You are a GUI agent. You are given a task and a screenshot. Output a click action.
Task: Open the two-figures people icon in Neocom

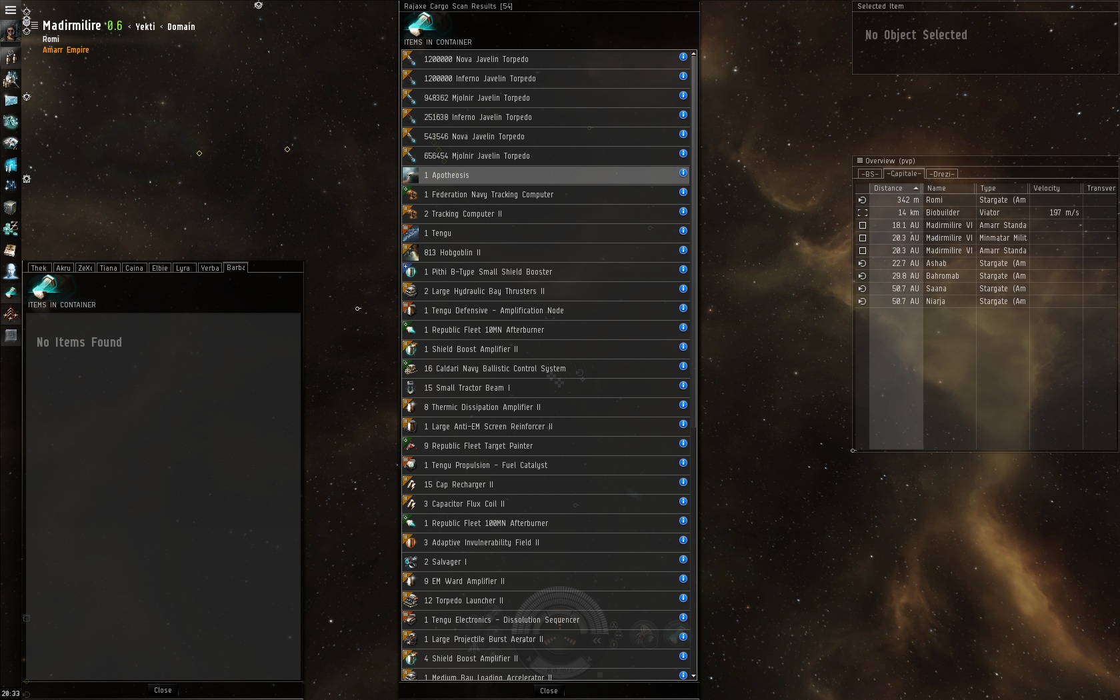click(x=11, y=58)
